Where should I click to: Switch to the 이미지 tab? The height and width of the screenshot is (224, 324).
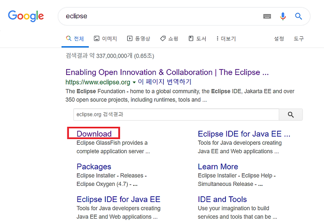click(106, 39)
